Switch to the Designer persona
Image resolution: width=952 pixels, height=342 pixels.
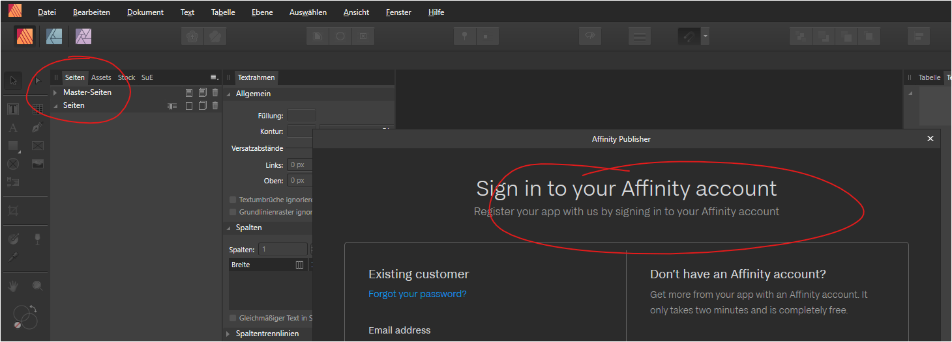point(54,36)
